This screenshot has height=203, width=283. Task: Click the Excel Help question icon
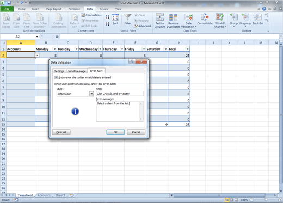[264, 9]
